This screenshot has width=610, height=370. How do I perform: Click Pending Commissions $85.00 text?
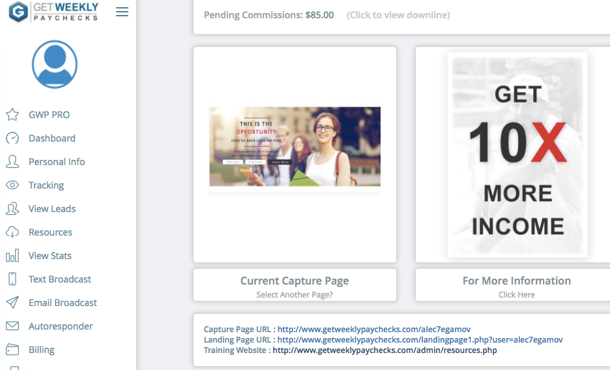[269, 15]
